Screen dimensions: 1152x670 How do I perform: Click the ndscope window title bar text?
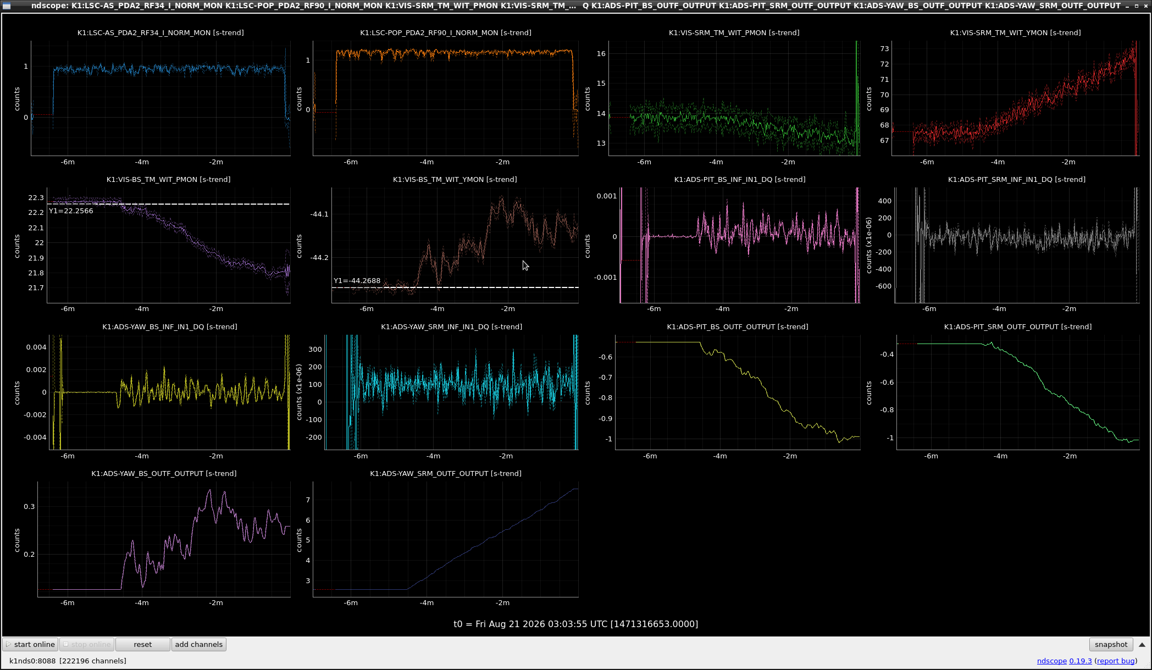pyautogui.click(x=575, y=5)
